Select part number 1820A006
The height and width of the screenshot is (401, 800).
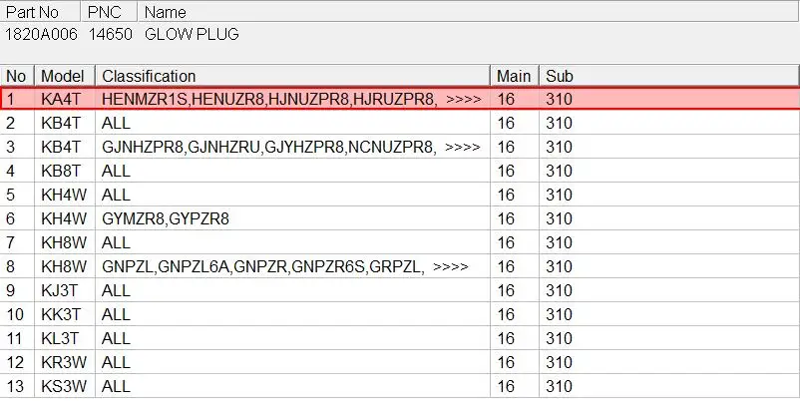(41, 34)
